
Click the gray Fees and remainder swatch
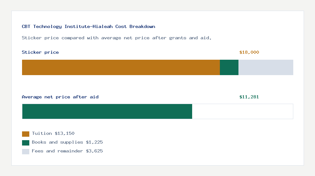tap(26, 151)
